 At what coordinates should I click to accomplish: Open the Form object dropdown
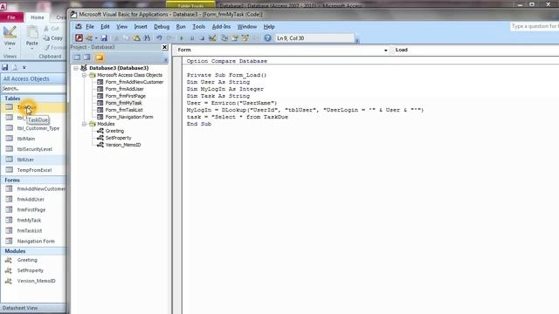[385, 51]
